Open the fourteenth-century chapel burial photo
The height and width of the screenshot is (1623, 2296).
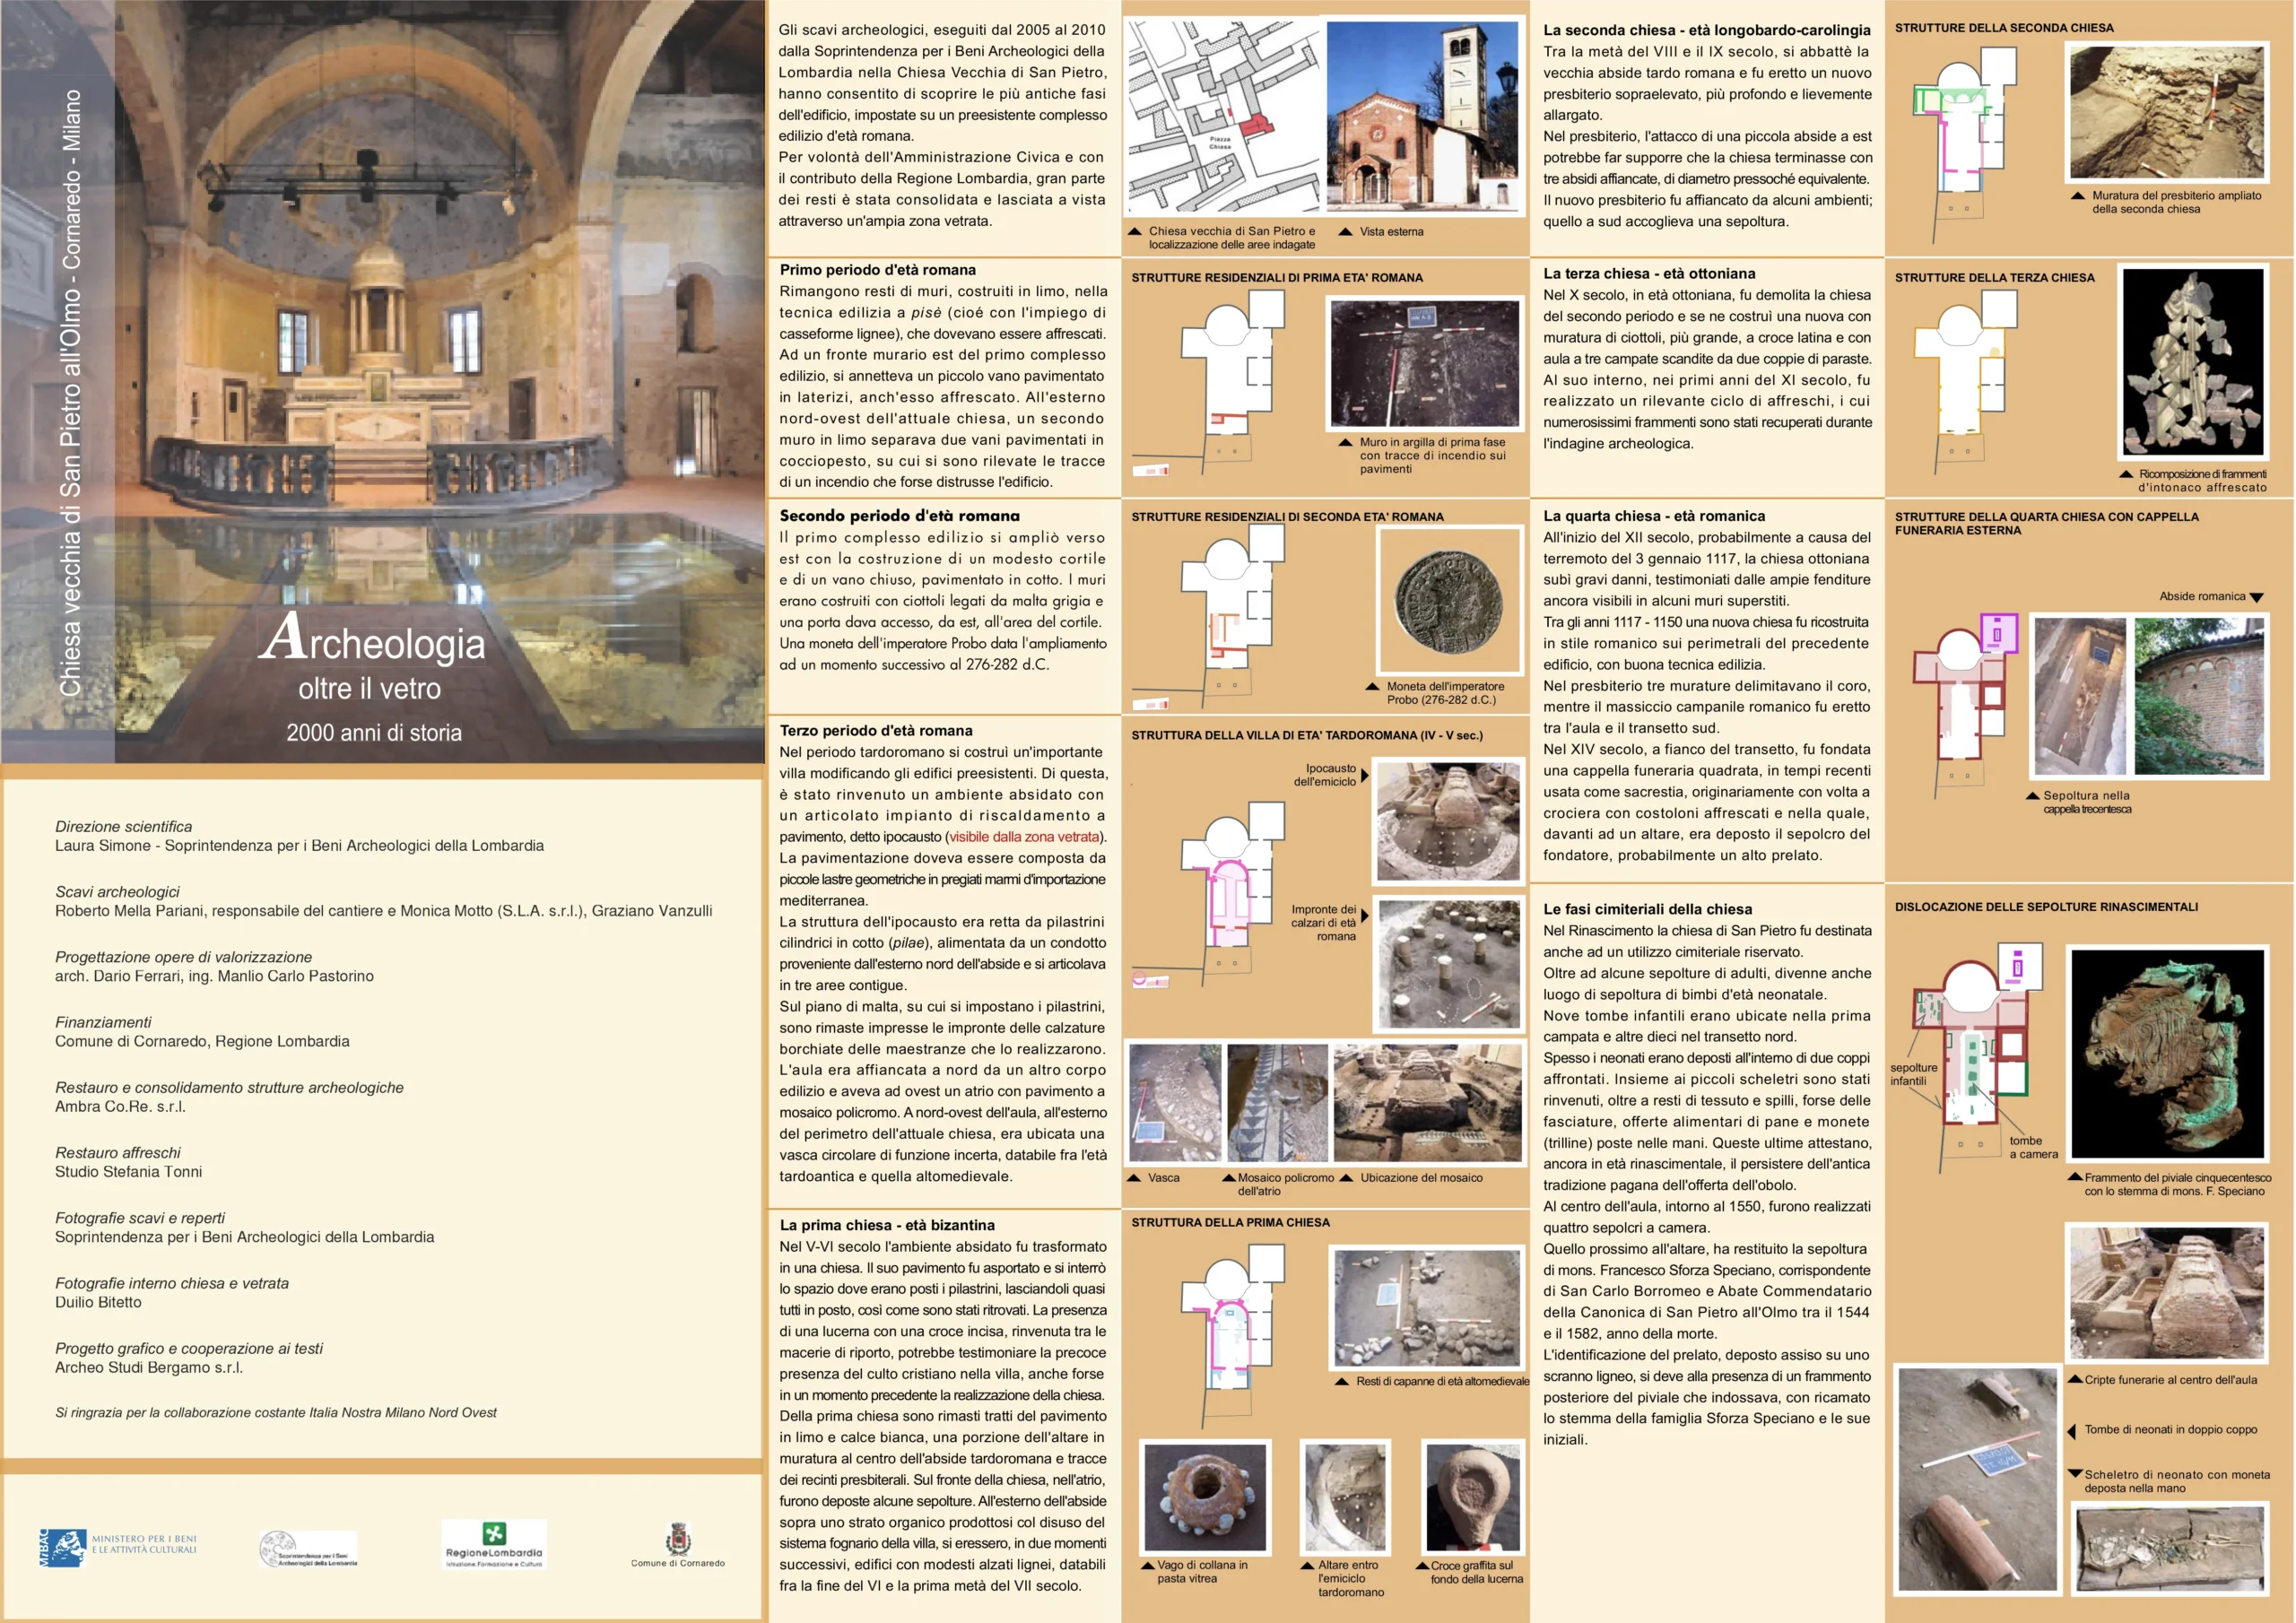2080,697
